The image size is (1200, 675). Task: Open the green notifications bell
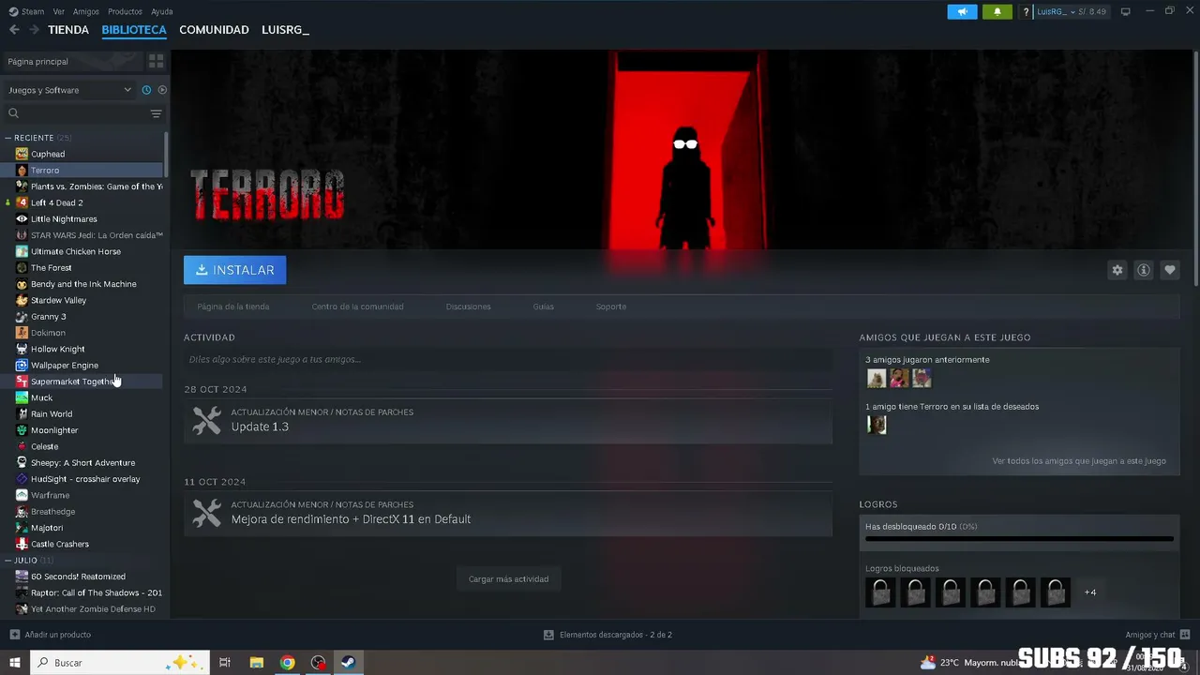997,11
